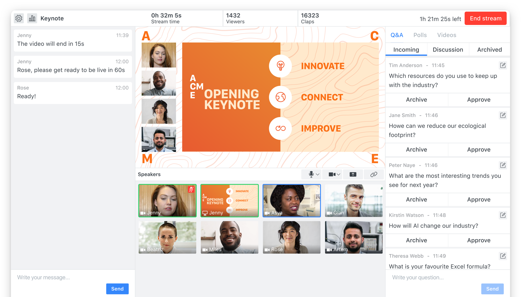
Task: Open the stream settings gear
Action: (x=18, y=18)
